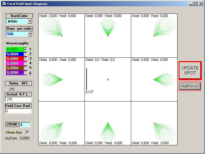Enable wavelength 3 checkbox
Viewport: 205px width, 154px height.
pos(25,59)
